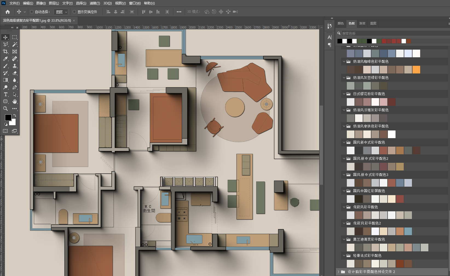
Task: Select the Magic Wand tool
Action: pyautogui.click(x=15, y=44)
